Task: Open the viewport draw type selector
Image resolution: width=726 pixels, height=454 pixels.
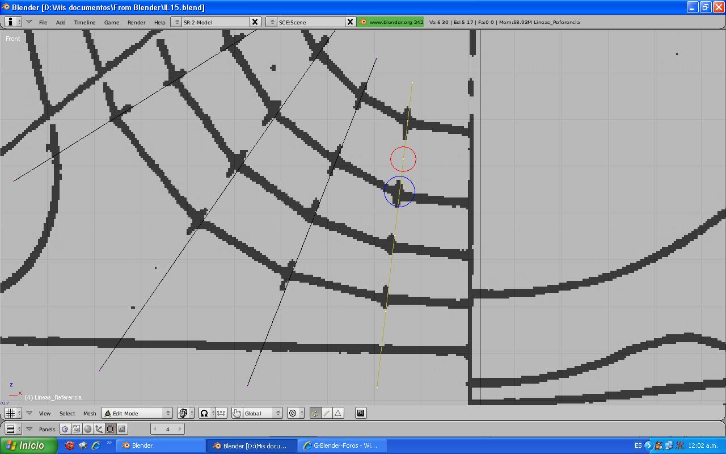Action: (x=185, y=413)
